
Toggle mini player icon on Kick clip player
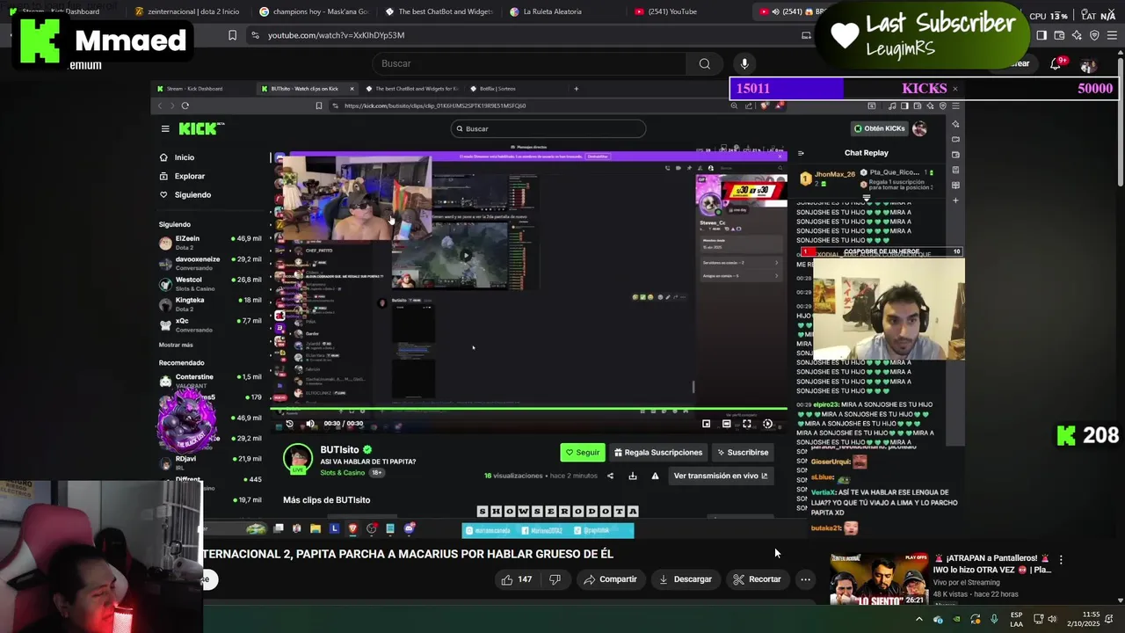click(707, 424)
